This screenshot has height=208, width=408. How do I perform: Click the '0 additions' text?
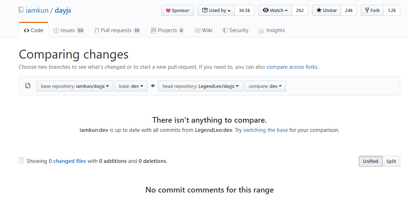click(x=113, y=161)
